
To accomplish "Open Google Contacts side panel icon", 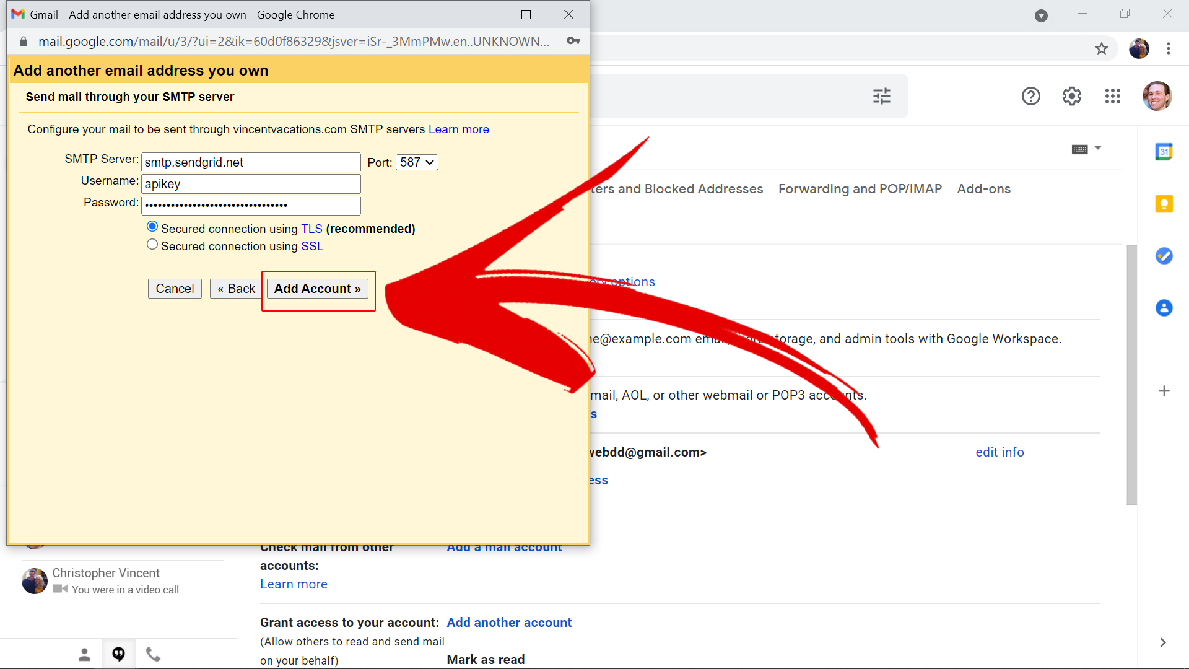I will tap(1164, 308).
